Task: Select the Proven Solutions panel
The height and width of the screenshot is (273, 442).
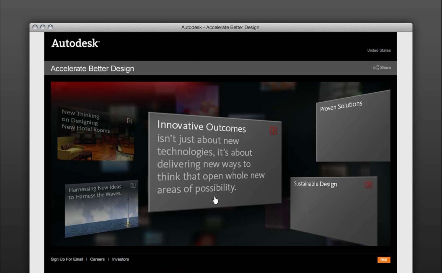Action: 353,126
